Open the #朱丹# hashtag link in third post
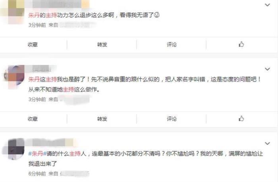278x182 pixels. 37,153
